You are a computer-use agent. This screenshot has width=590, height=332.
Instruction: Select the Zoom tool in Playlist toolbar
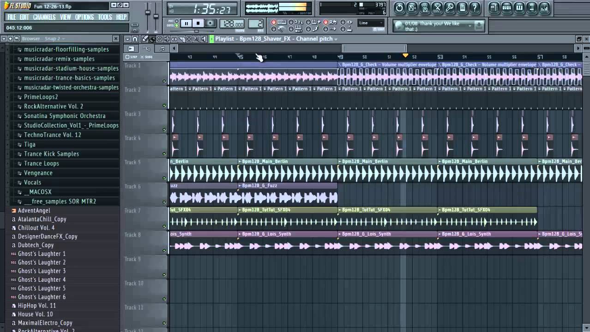tap(196, 39)
